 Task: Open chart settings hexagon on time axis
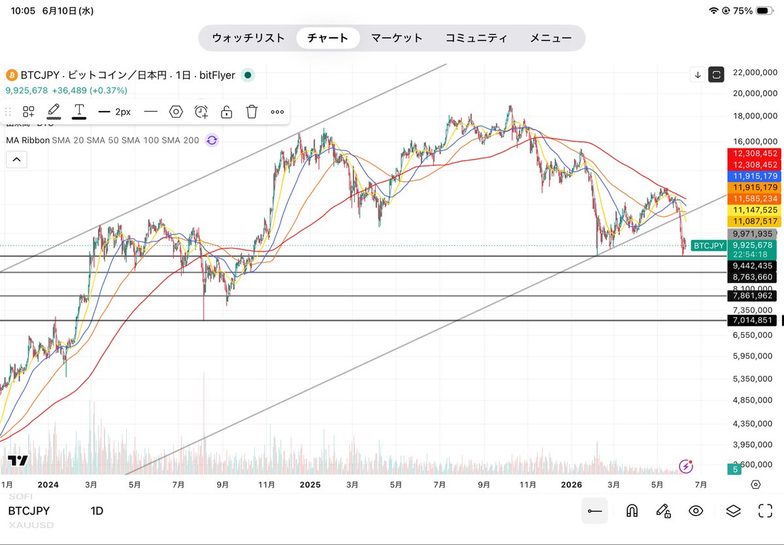755,484
